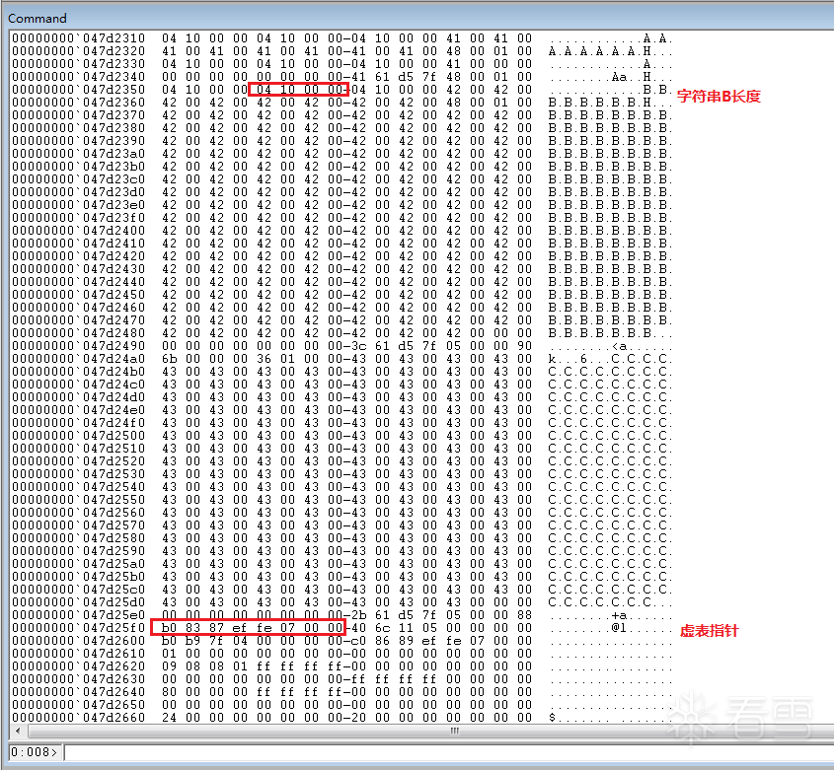Click hex bytes '09 08 08 01'
The width and height of the screenshot is (834, 770).
(204, 665)
